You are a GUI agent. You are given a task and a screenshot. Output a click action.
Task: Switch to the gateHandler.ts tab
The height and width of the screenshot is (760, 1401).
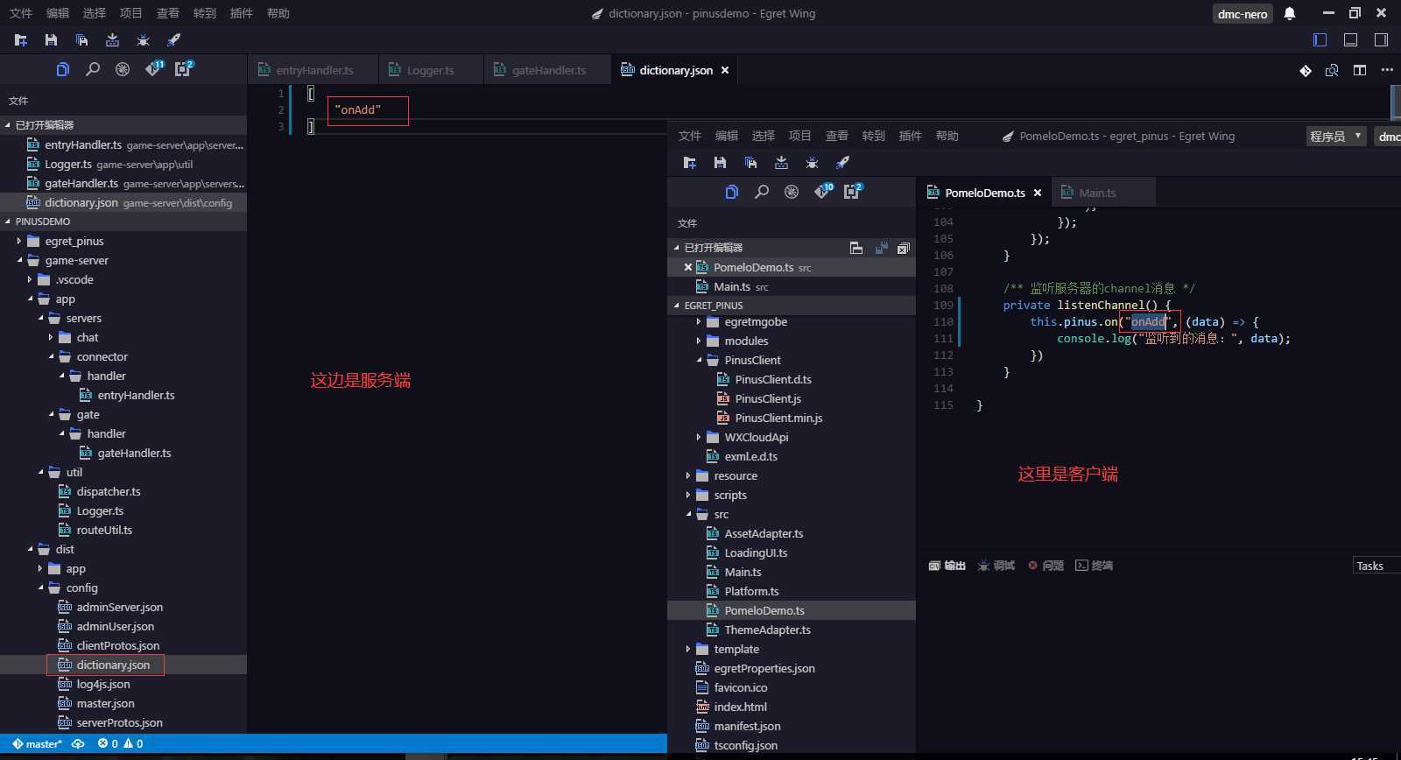(x=548, y=70)
